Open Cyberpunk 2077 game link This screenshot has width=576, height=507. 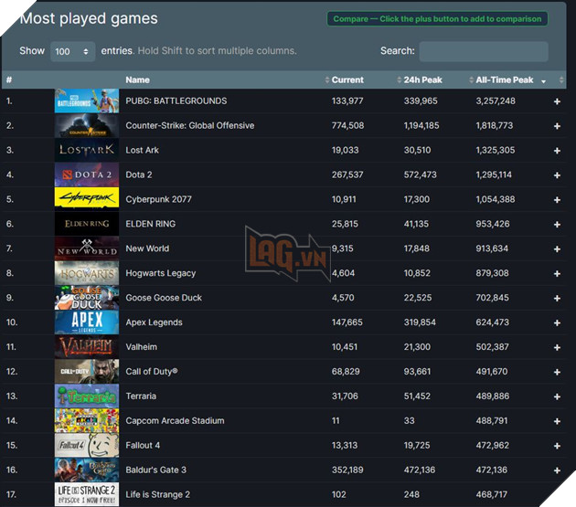click(x=159, y=199)
